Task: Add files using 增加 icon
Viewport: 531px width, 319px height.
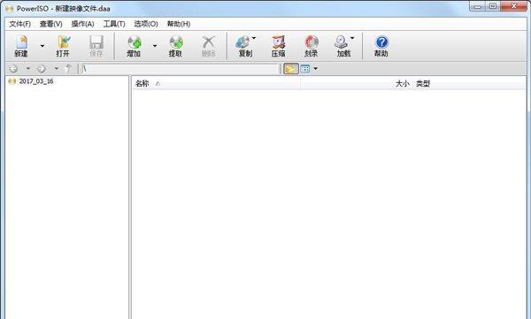Action: click(135, 46)
